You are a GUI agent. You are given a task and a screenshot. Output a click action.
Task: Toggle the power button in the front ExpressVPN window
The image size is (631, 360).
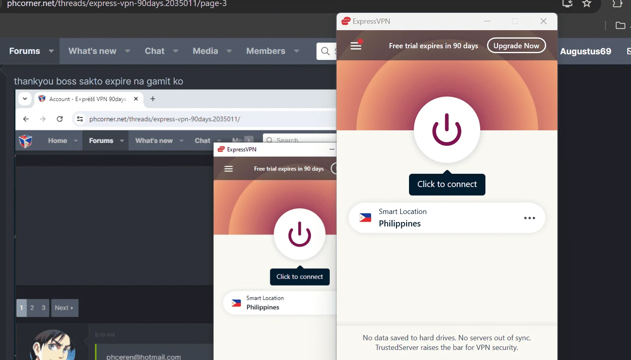click(447, 130)
